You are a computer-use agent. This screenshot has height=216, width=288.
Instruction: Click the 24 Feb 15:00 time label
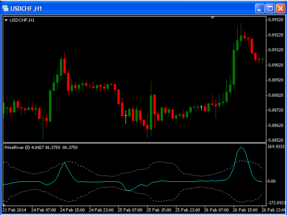pos(72,210)
